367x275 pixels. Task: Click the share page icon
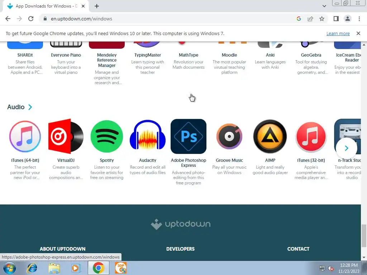pyautogui.click(x=310, y=19)
